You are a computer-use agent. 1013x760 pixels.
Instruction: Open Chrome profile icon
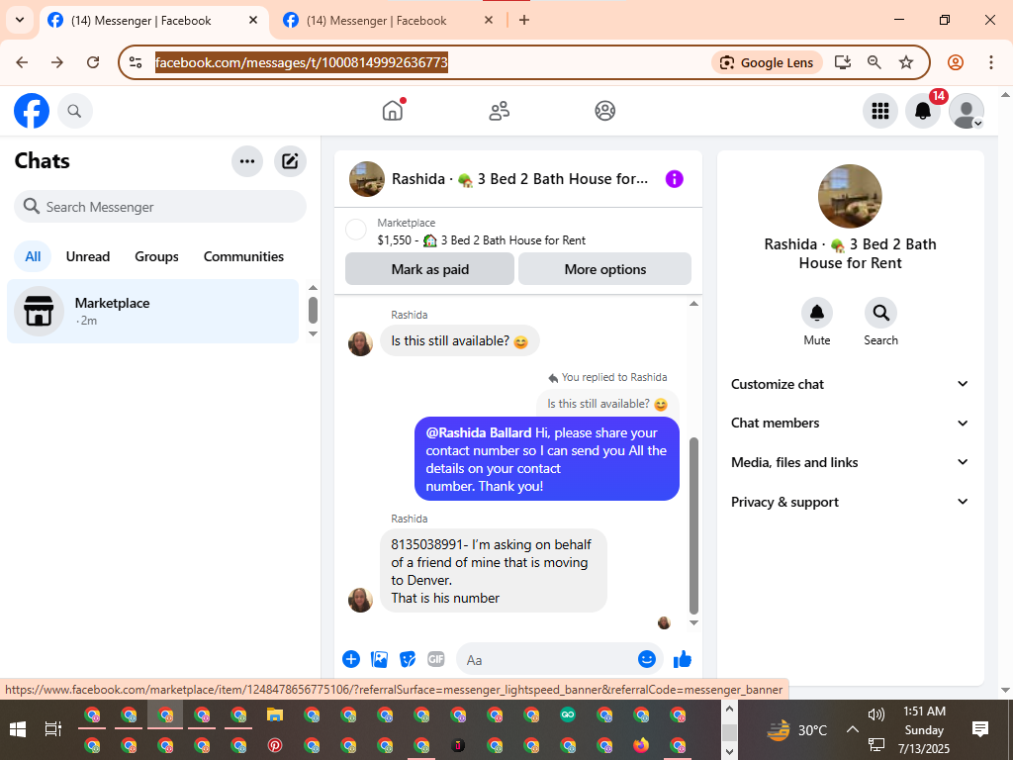pos(956,62)
